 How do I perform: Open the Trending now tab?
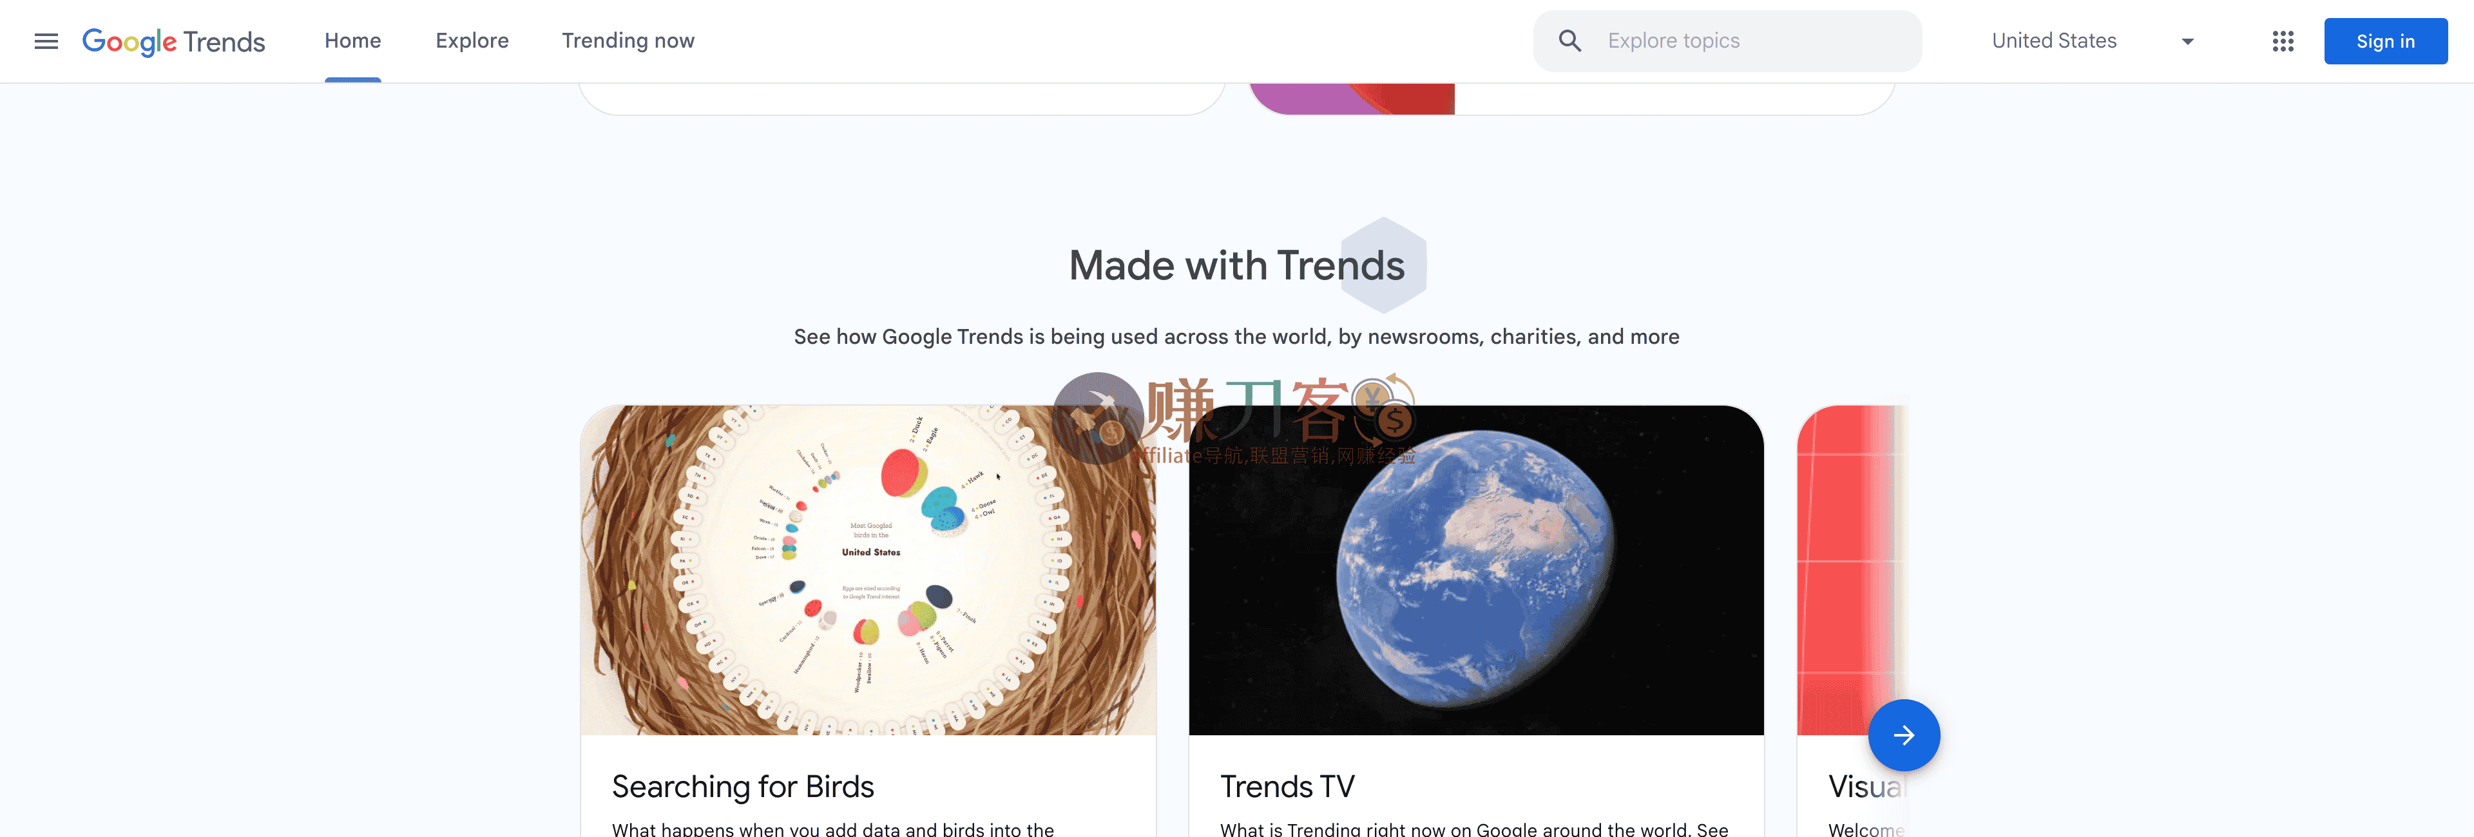[627, 41]
